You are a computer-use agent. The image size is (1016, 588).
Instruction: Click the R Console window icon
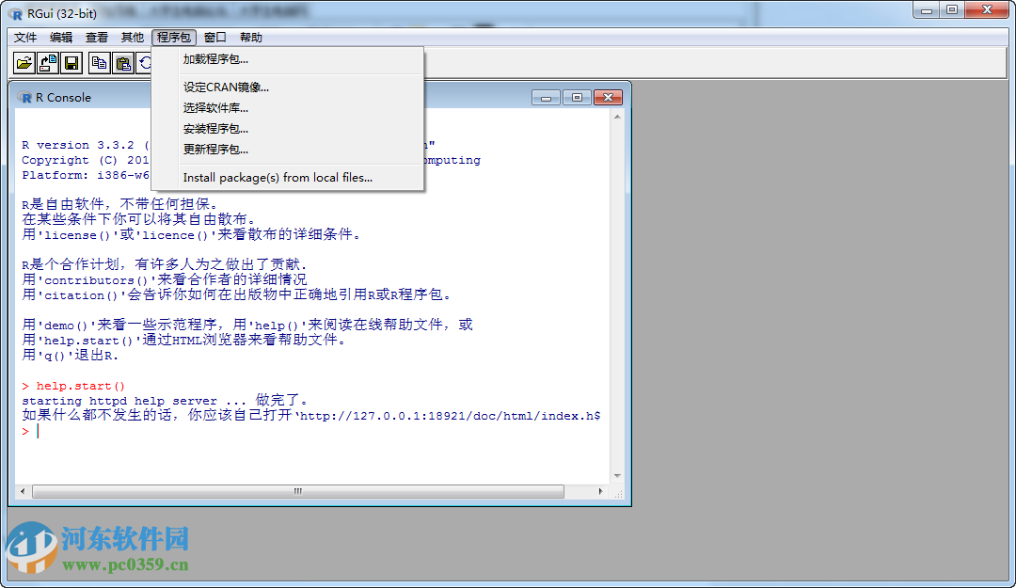25,97
